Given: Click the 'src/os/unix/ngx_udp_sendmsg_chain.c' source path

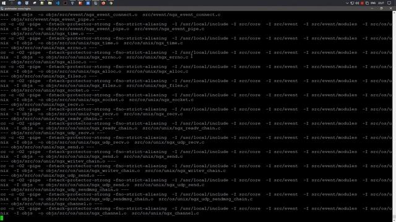Looking at the screenshot, I should click(205, 199).
